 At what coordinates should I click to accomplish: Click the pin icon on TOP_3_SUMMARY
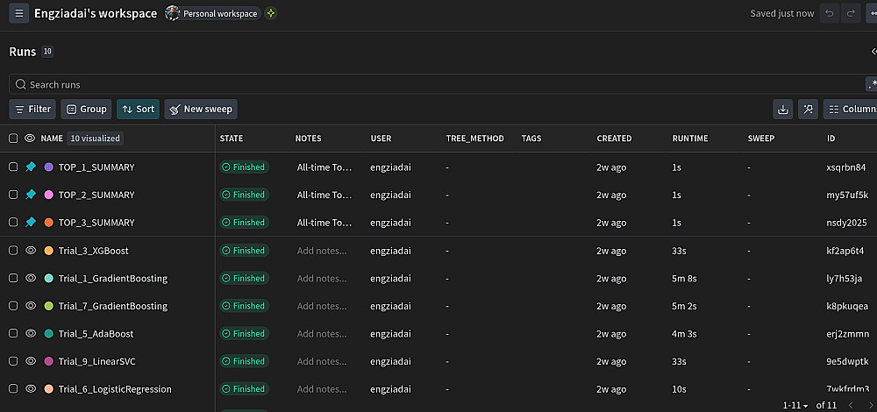click(x=31, y=223)
